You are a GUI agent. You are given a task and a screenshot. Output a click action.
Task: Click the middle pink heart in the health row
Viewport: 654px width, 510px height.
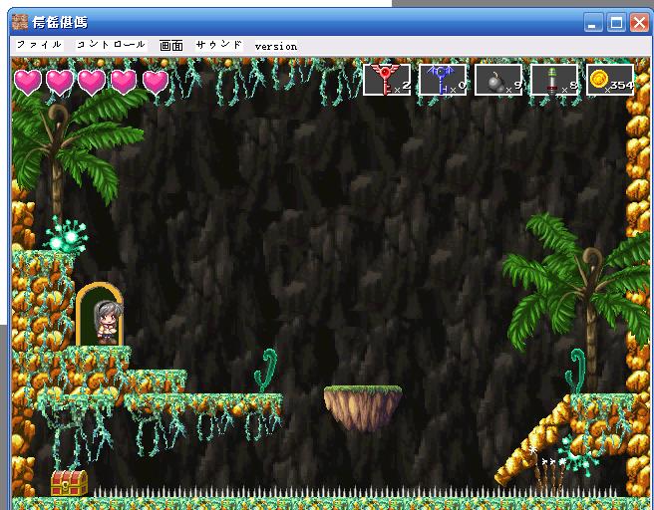coord(92,82)
